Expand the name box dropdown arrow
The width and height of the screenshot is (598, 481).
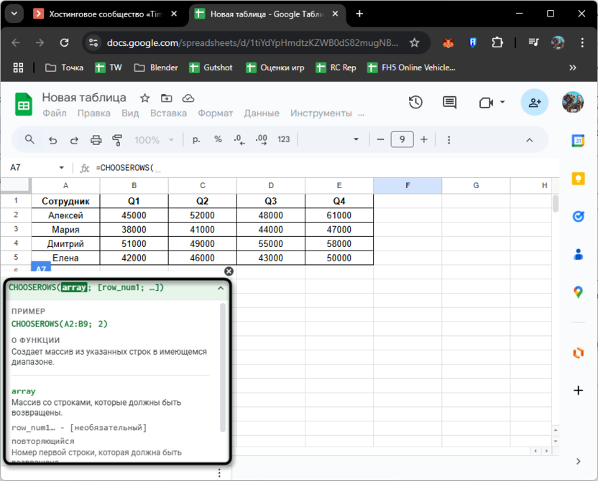[x=61, y=168]
